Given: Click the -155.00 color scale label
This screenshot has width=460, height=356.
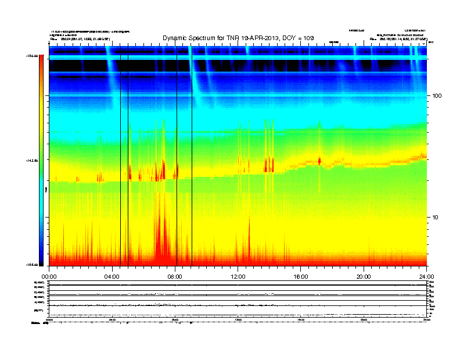Looking at the screenshot, I should pyautogui.click(x=32, y=265).
